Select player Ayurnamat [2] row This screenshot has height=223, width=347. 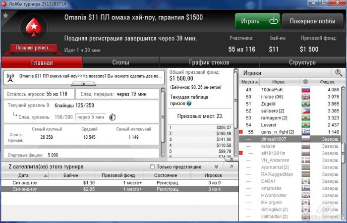point(290,167)
